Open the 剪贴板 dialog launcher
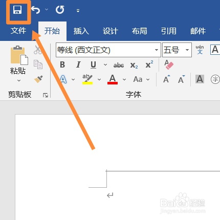The height and width of the screenshot is (220, 220). (46, 95)
